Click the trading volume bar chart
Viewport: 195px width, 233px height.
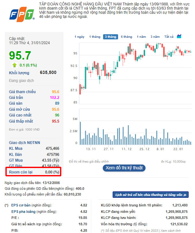135,127
